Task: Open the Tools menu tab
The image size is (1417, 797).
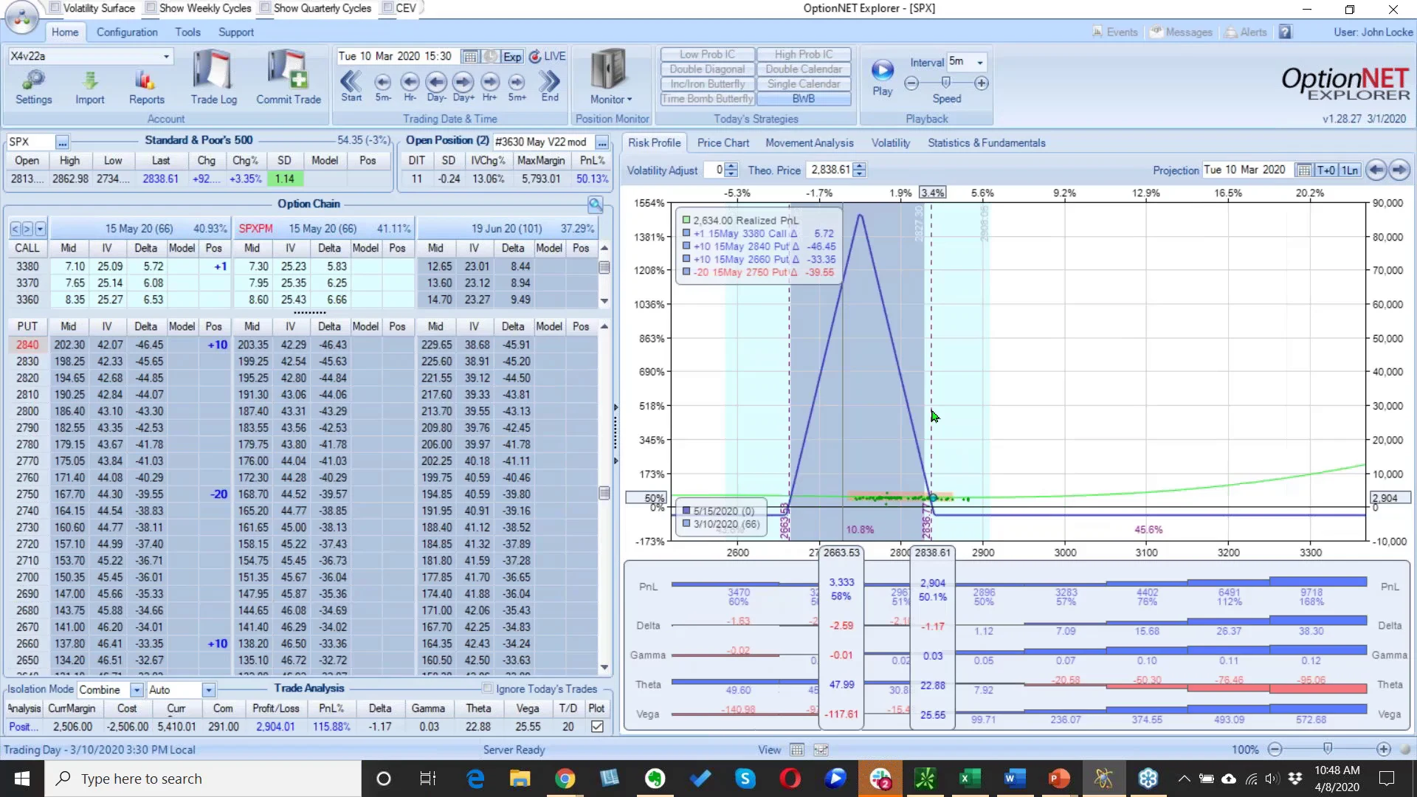Action: [x=187, y=32]
